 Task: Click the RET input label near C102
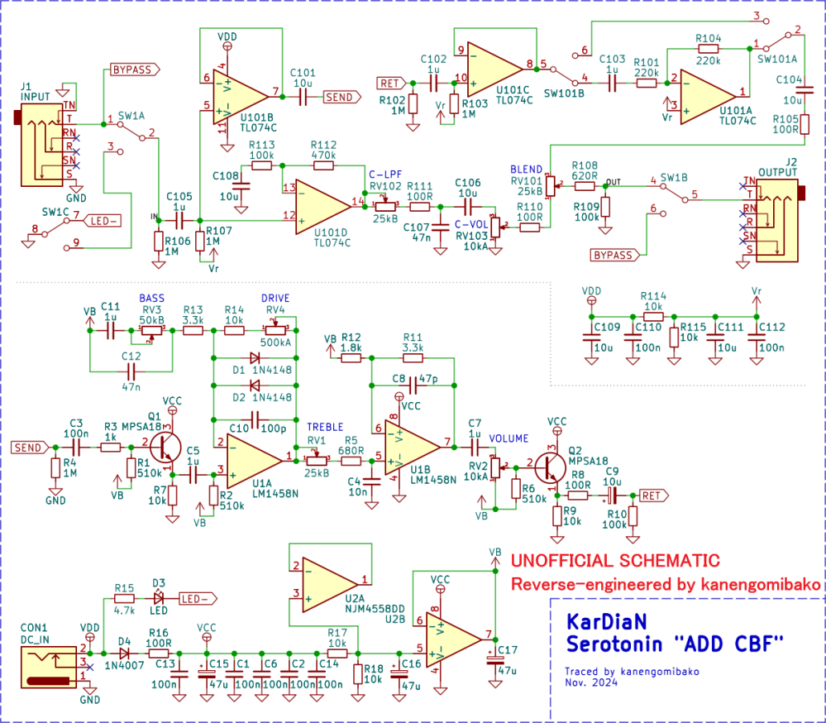coord(391,84)
